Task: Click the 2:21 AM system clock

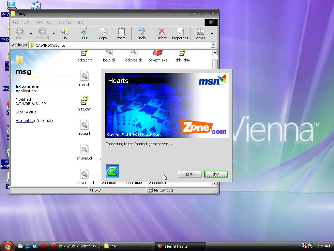Action: tap(323, 246)
